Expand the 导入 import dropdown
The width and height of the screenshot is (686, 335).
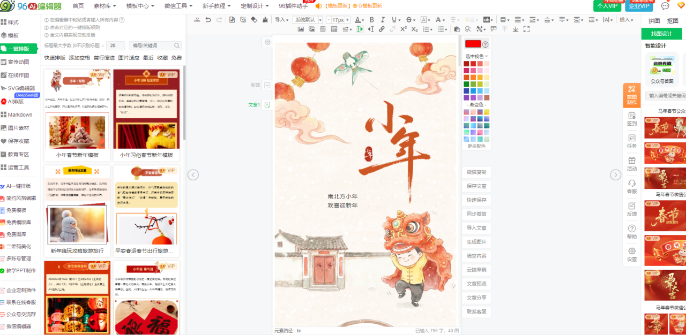click(x=281, y=20)
